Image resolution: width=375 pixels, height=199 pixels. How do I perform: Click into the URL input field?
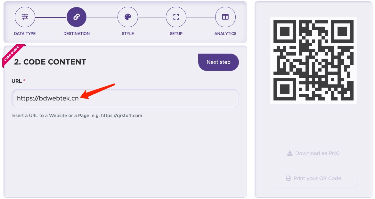(x=125, y=99)
